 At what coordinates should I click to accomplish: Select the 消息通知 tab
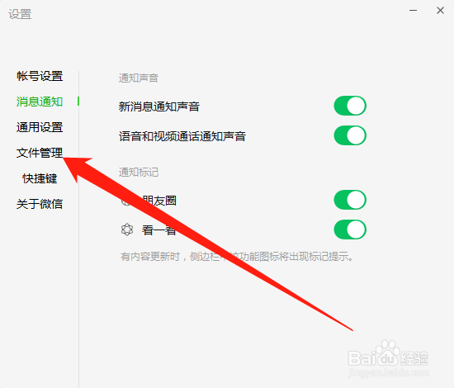(40, 102)
